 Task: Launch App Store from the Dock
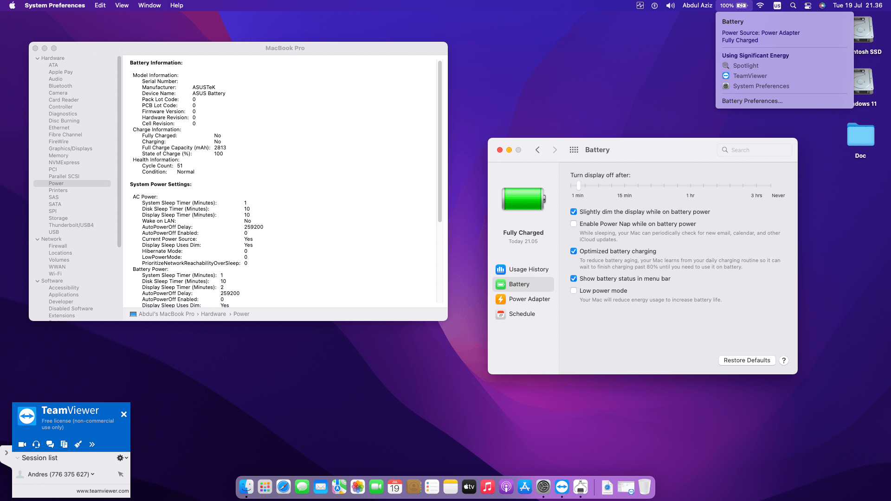[525, 487]
